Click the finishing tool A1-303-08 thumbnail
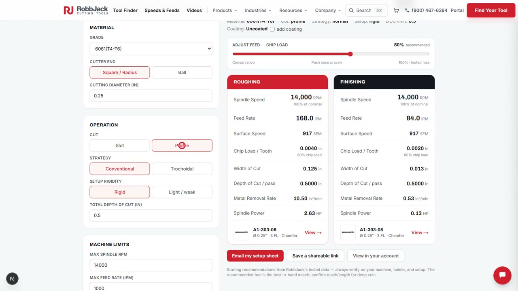The height and width of the screenshot is (291, 518). pos(348,232)
